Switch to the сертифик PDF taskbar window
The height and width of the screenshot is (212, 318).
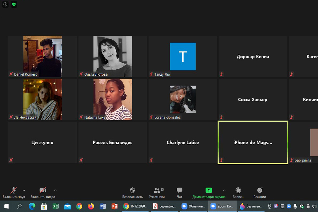click(x=165, y=206)
